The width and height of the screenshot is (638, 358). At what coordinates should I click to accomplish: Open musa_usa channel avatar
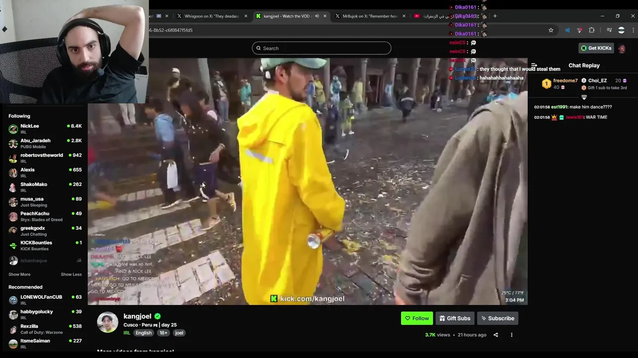pyautogui.click(x=13, y=202)
